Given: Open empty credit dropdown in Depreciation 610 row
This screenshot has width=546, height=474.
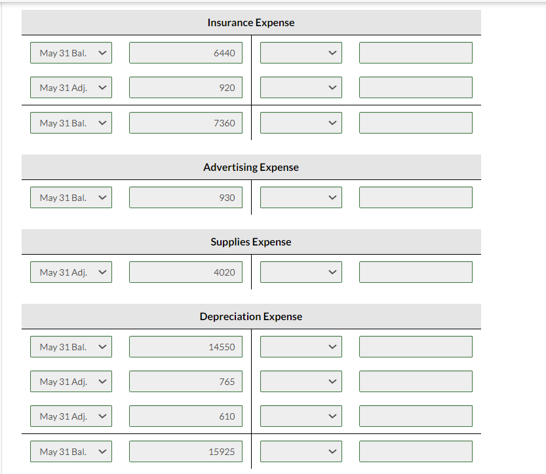Looking at the screenshot, I should point(301,416).
